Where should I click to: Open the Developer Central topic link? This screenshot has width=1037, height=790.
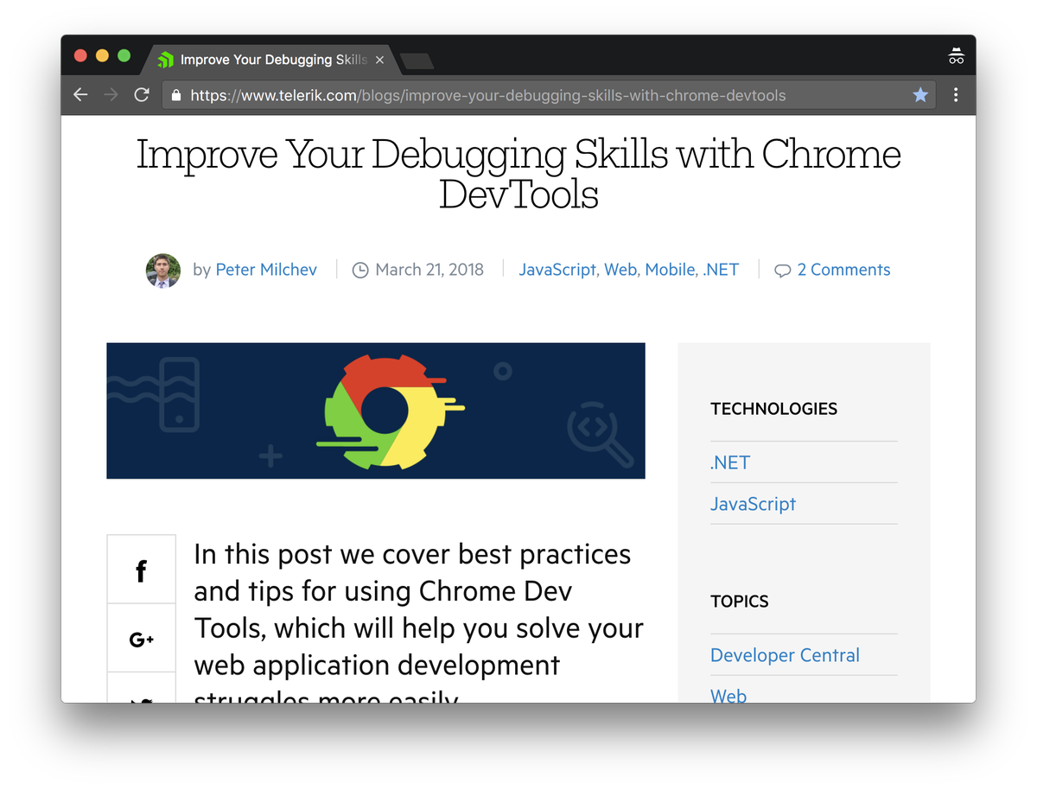[x=785, y=655]
